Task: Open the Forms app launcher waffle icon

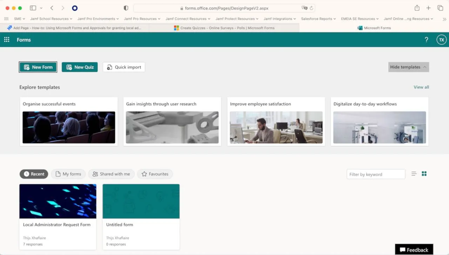Action: click(6, 40)
